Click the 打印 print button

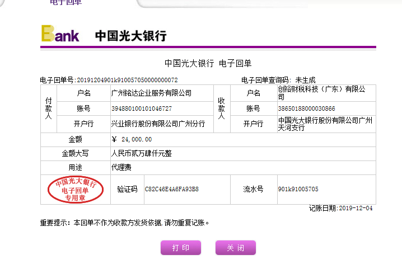tap(181, 248)
